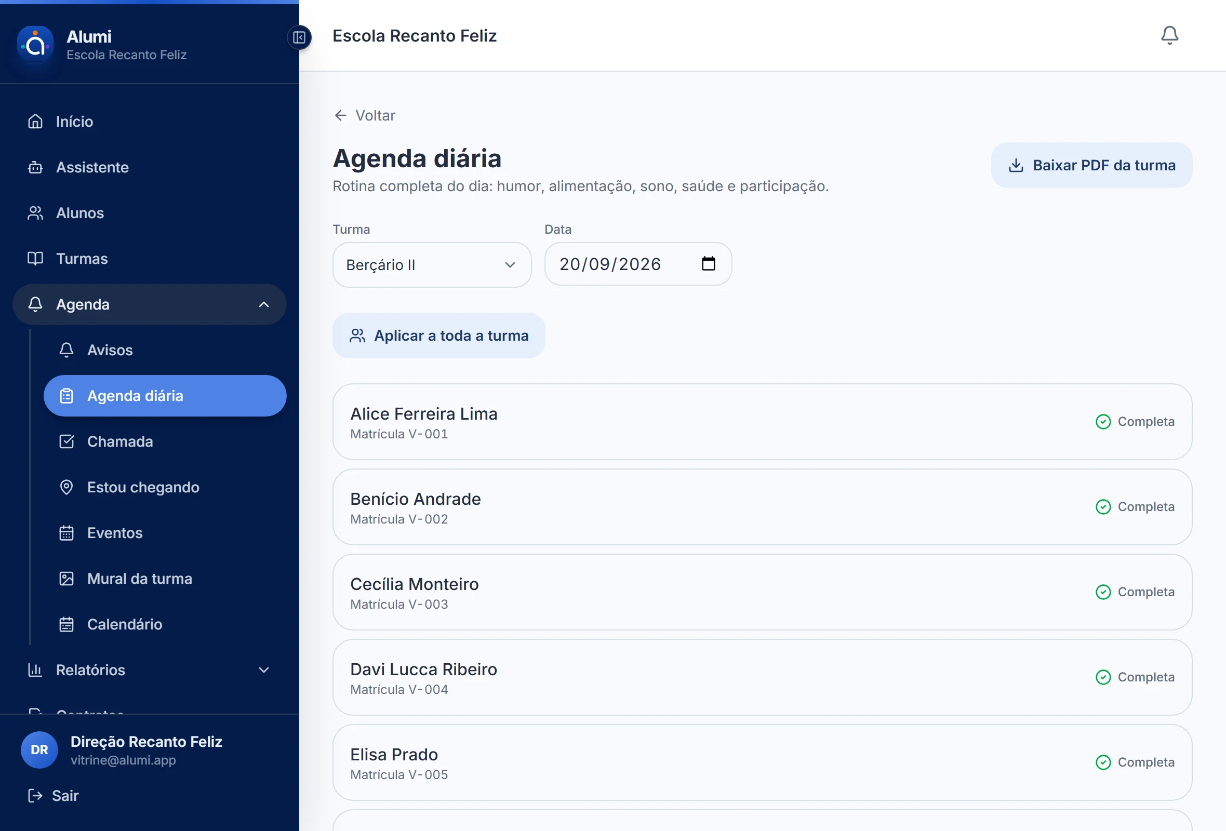1226x831 pixels.
Task: Click the Relatórios bar chart icon
Action: click(35, 670)
